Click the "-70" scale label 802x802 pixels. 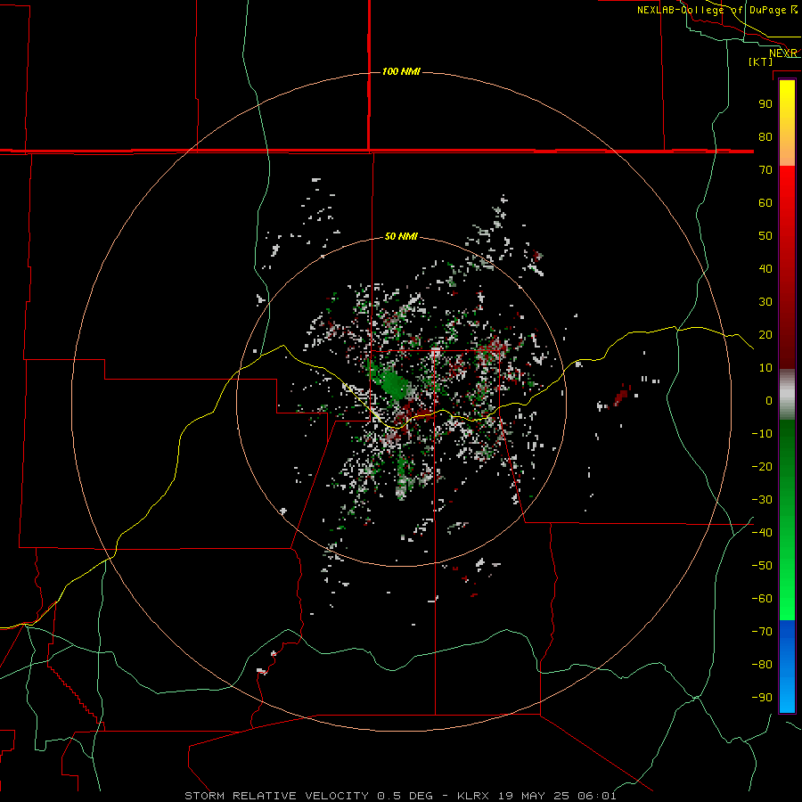point(762,632)
